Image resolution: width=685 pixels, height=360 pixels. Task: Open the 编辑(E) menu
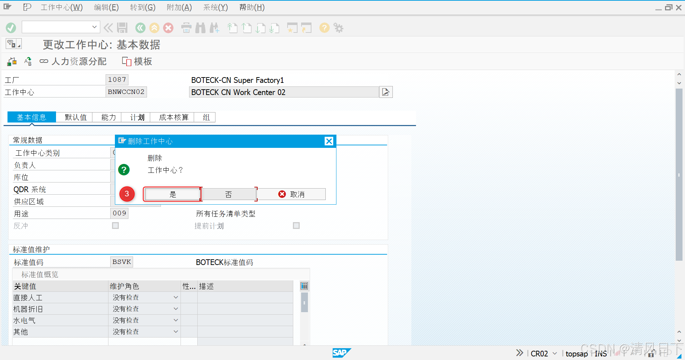click(106, 7)
